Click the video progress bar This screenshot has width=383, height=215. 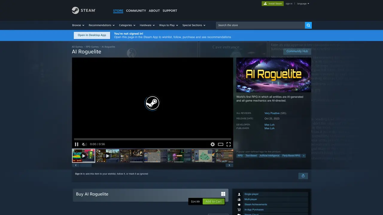click(153, 139)
